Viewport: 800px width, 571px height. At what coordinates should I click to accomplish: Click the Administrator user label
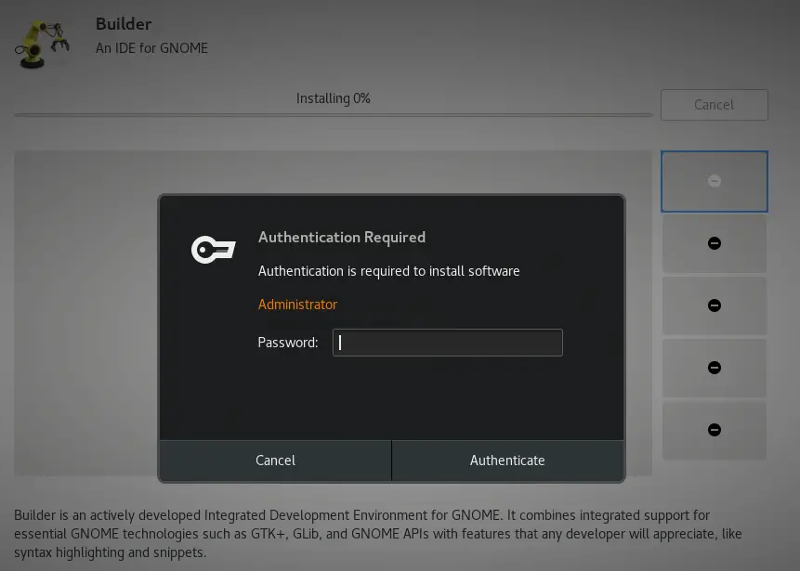point(297,305)
